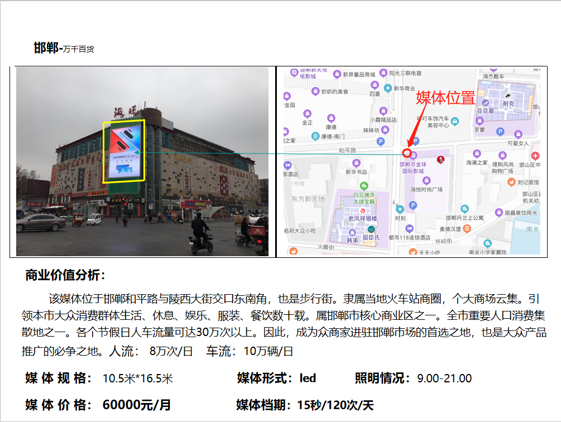
Task: Click the Nike logo above 耐克
Action: (x=508, y=95)
